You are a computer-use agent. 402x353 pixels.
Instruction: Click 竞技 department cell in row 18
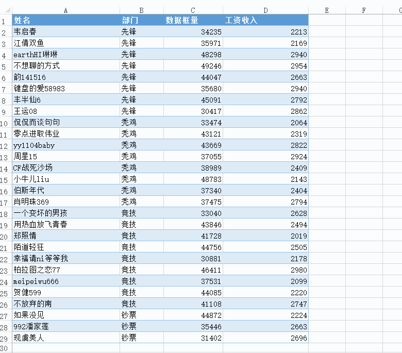point(142,212)
